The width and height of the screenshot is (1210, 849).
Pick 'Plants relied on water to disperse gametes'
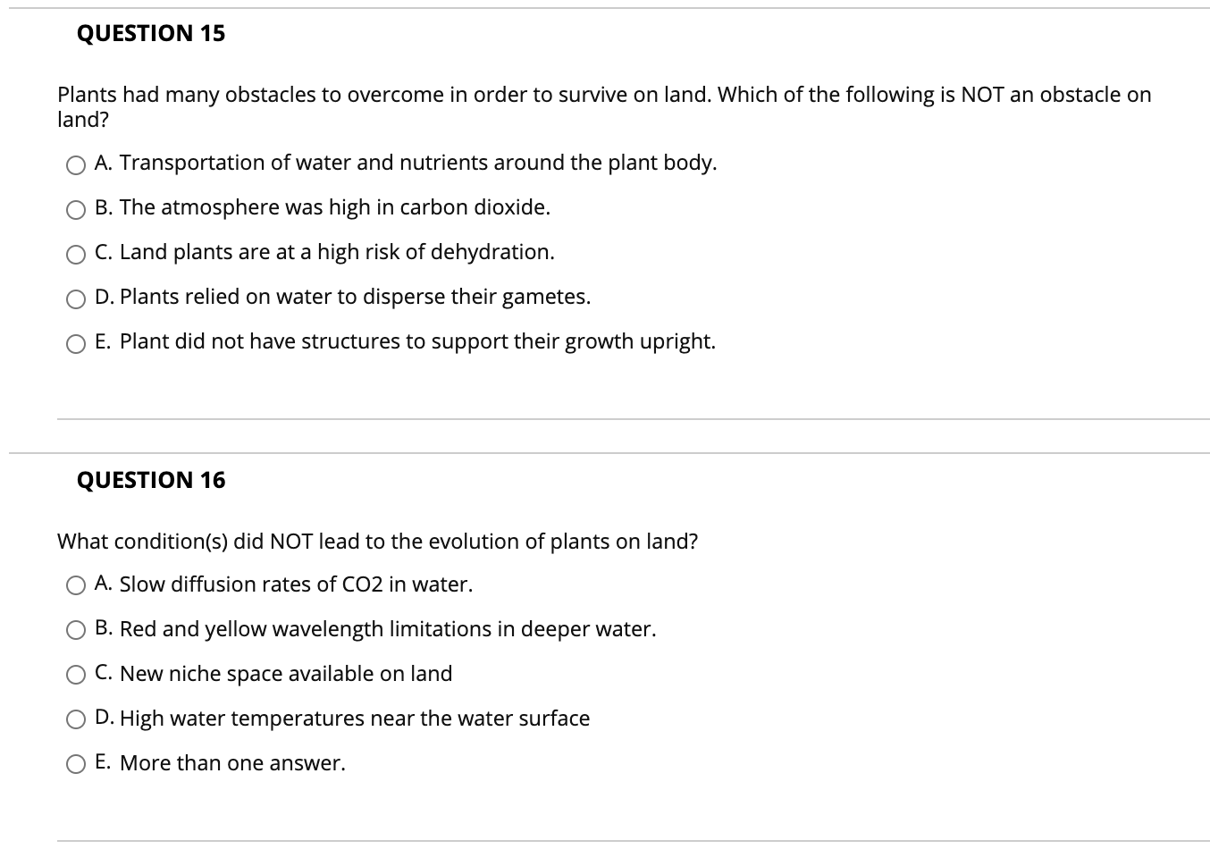point(76,298)
